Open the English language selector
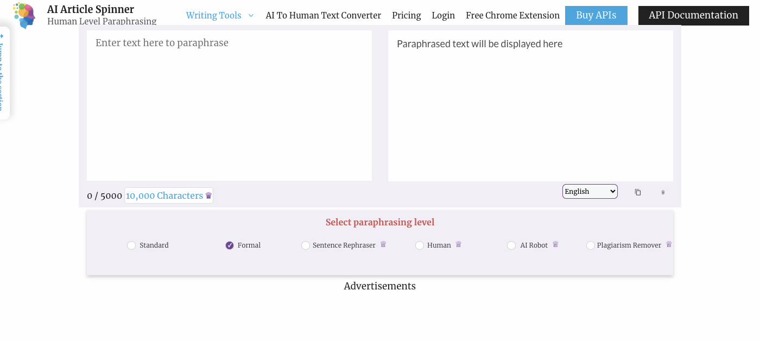 (590, 191)
